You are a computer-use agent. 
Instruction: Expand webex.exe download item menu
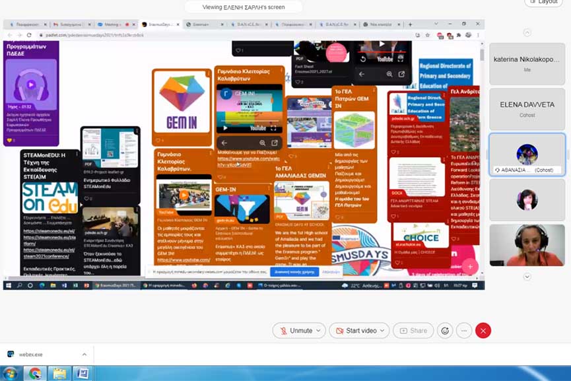point(84,355)
